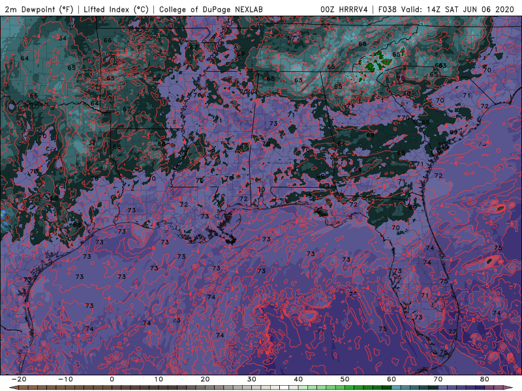Click the "Valid: 14Z SAT JUN 06 2020" text
Screen dimensions: 522x391
[x=458, y=9]
